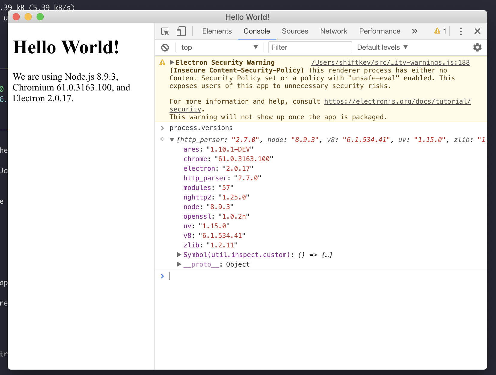Switch to the Network panel

pyautogui.click(x=333, y=31)
